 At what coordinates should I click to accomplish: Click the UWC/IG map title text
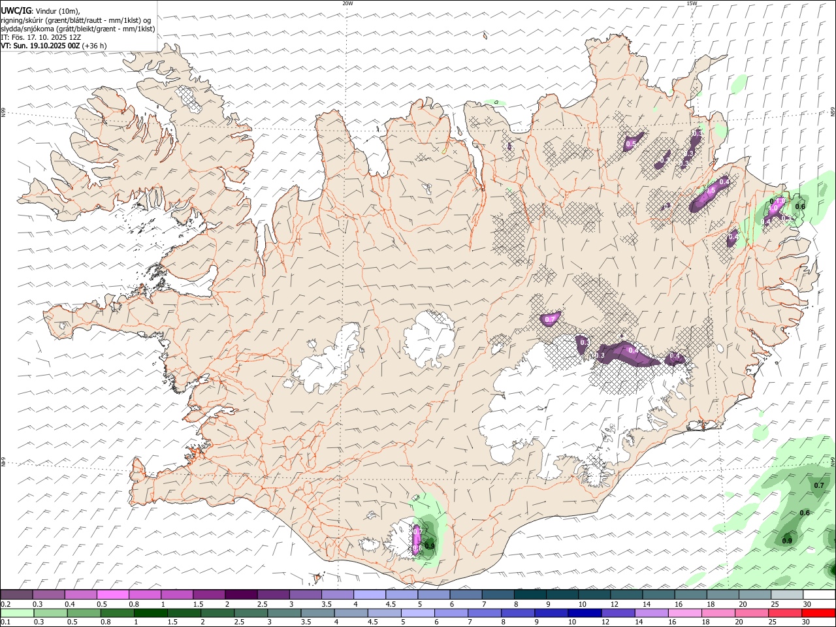pyautogui.click(x=15, y=11)
